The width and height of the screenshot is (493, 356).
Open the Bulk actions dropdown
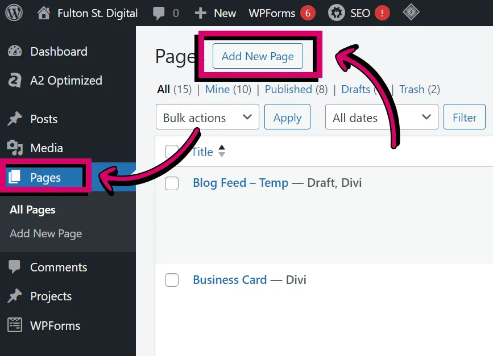[x=207, y=117]
